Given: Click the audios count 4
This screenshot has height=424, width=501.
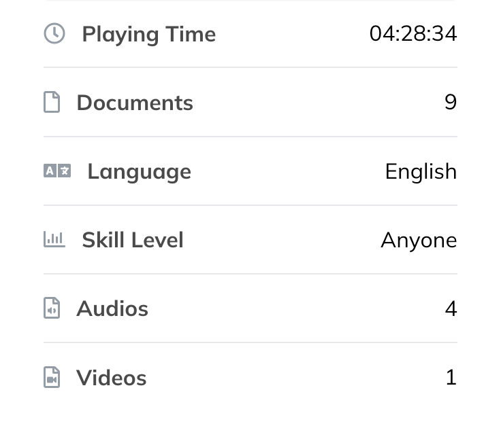Looking at the screenshot, I should pos(451,308).
